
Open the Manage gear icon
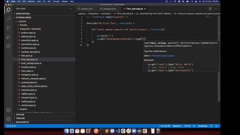point(8,119)
